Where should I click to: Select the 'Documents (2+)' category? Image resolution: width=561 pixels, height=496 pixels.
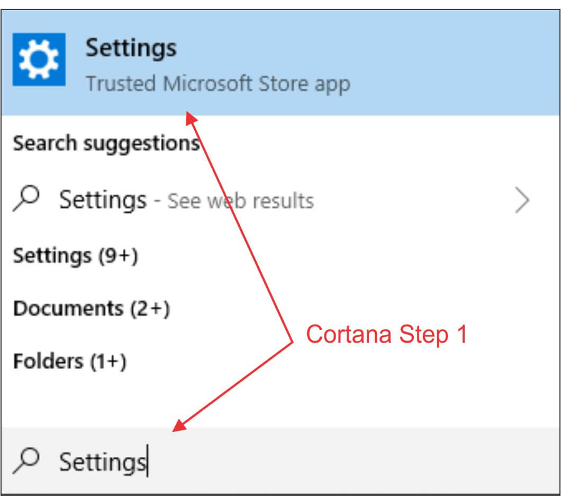point(92,309)
